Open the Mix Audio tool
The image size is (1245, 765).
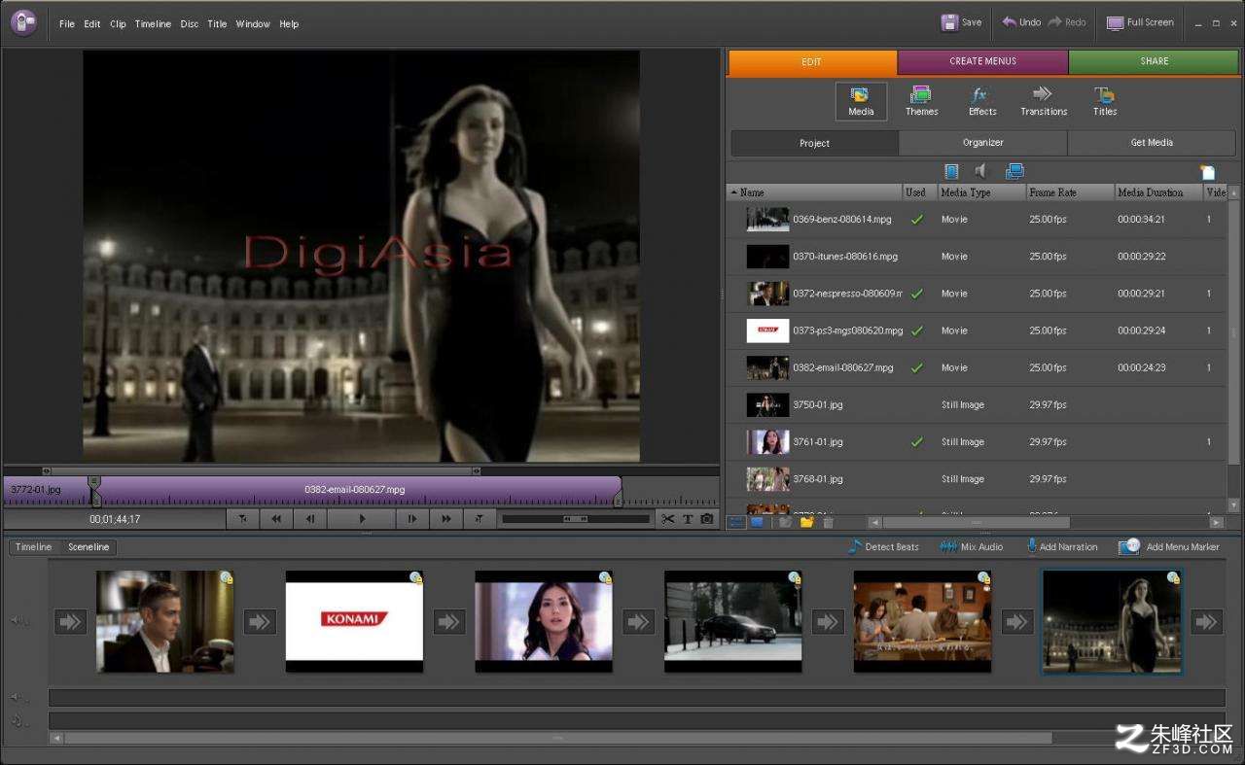click(x=971, y=547)
